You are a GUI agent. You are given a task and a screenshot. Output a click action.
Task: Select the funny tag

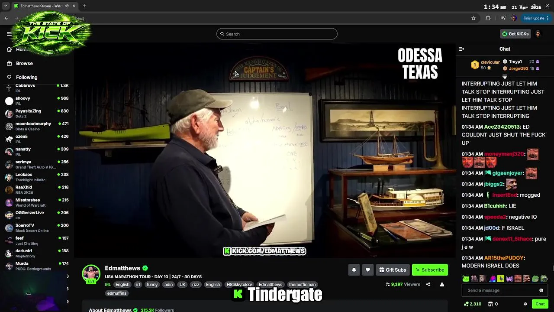152,285
